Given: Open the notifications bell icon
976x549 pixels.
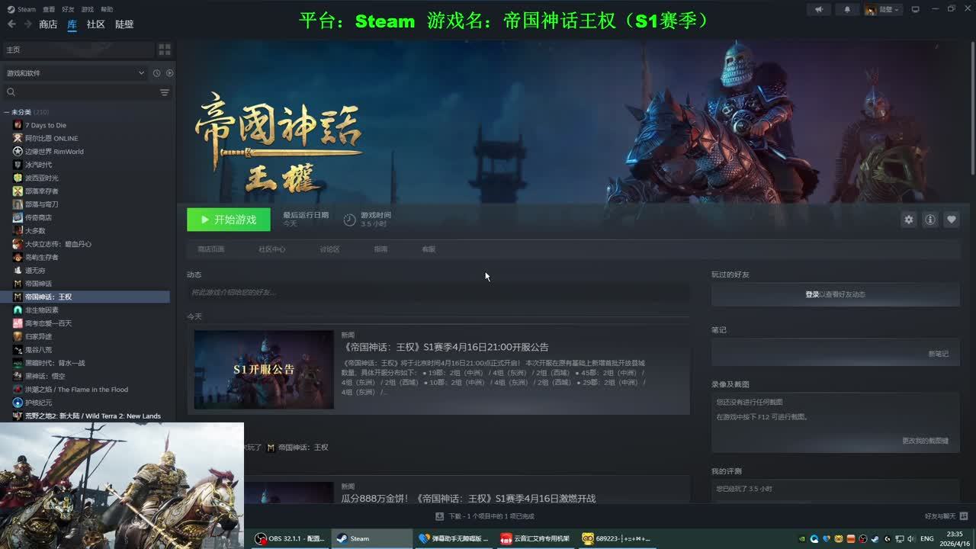Looking at the screenshot, I should tap(847, 10).
